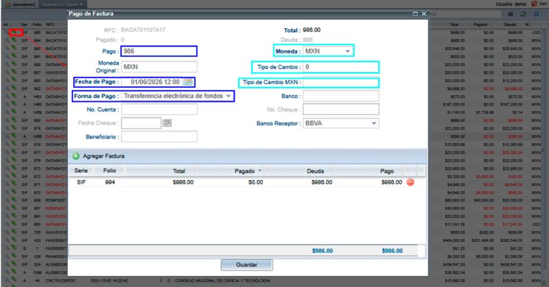The image size is (549, 287).
Task: Open the Pagado column header menu arrow
Action: 260,171
